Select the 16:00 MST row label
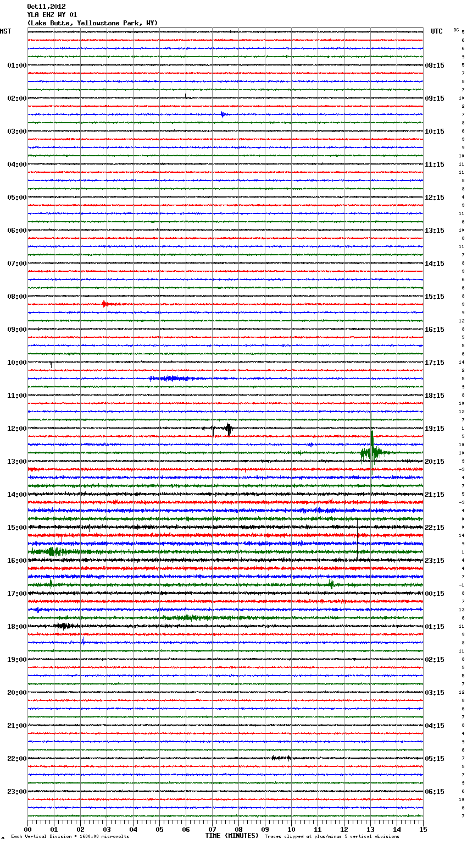 [17, 561]
